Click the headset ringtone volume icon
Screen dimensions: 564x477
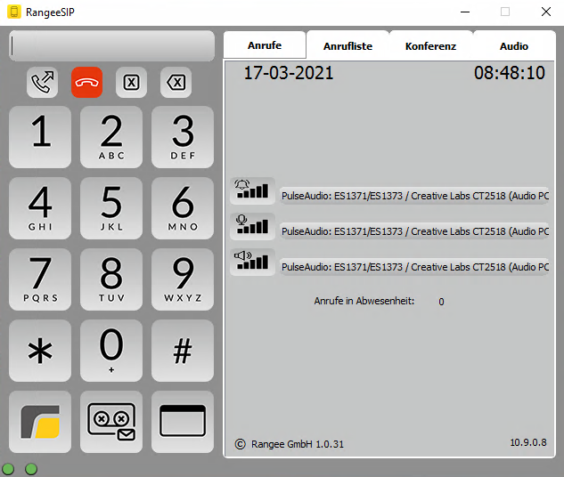pos(251,190)
